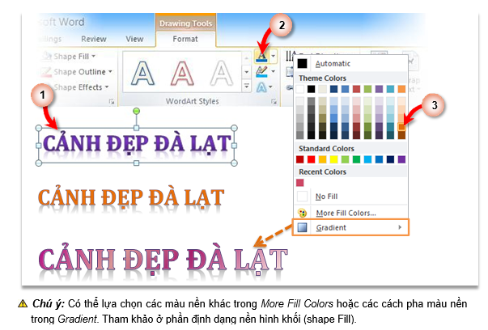Click the Text Effects glowing A icon
Viewport: 488px width, 330px height.
click(x=261, y=87)
